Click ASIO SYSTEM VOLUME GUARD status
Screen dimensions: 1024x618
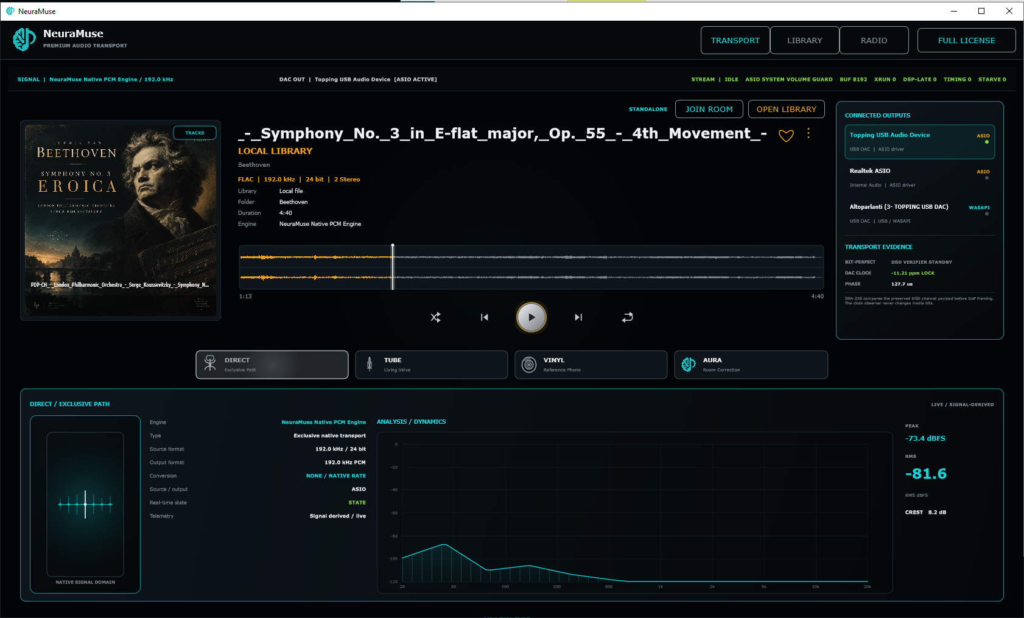point(789,80)
